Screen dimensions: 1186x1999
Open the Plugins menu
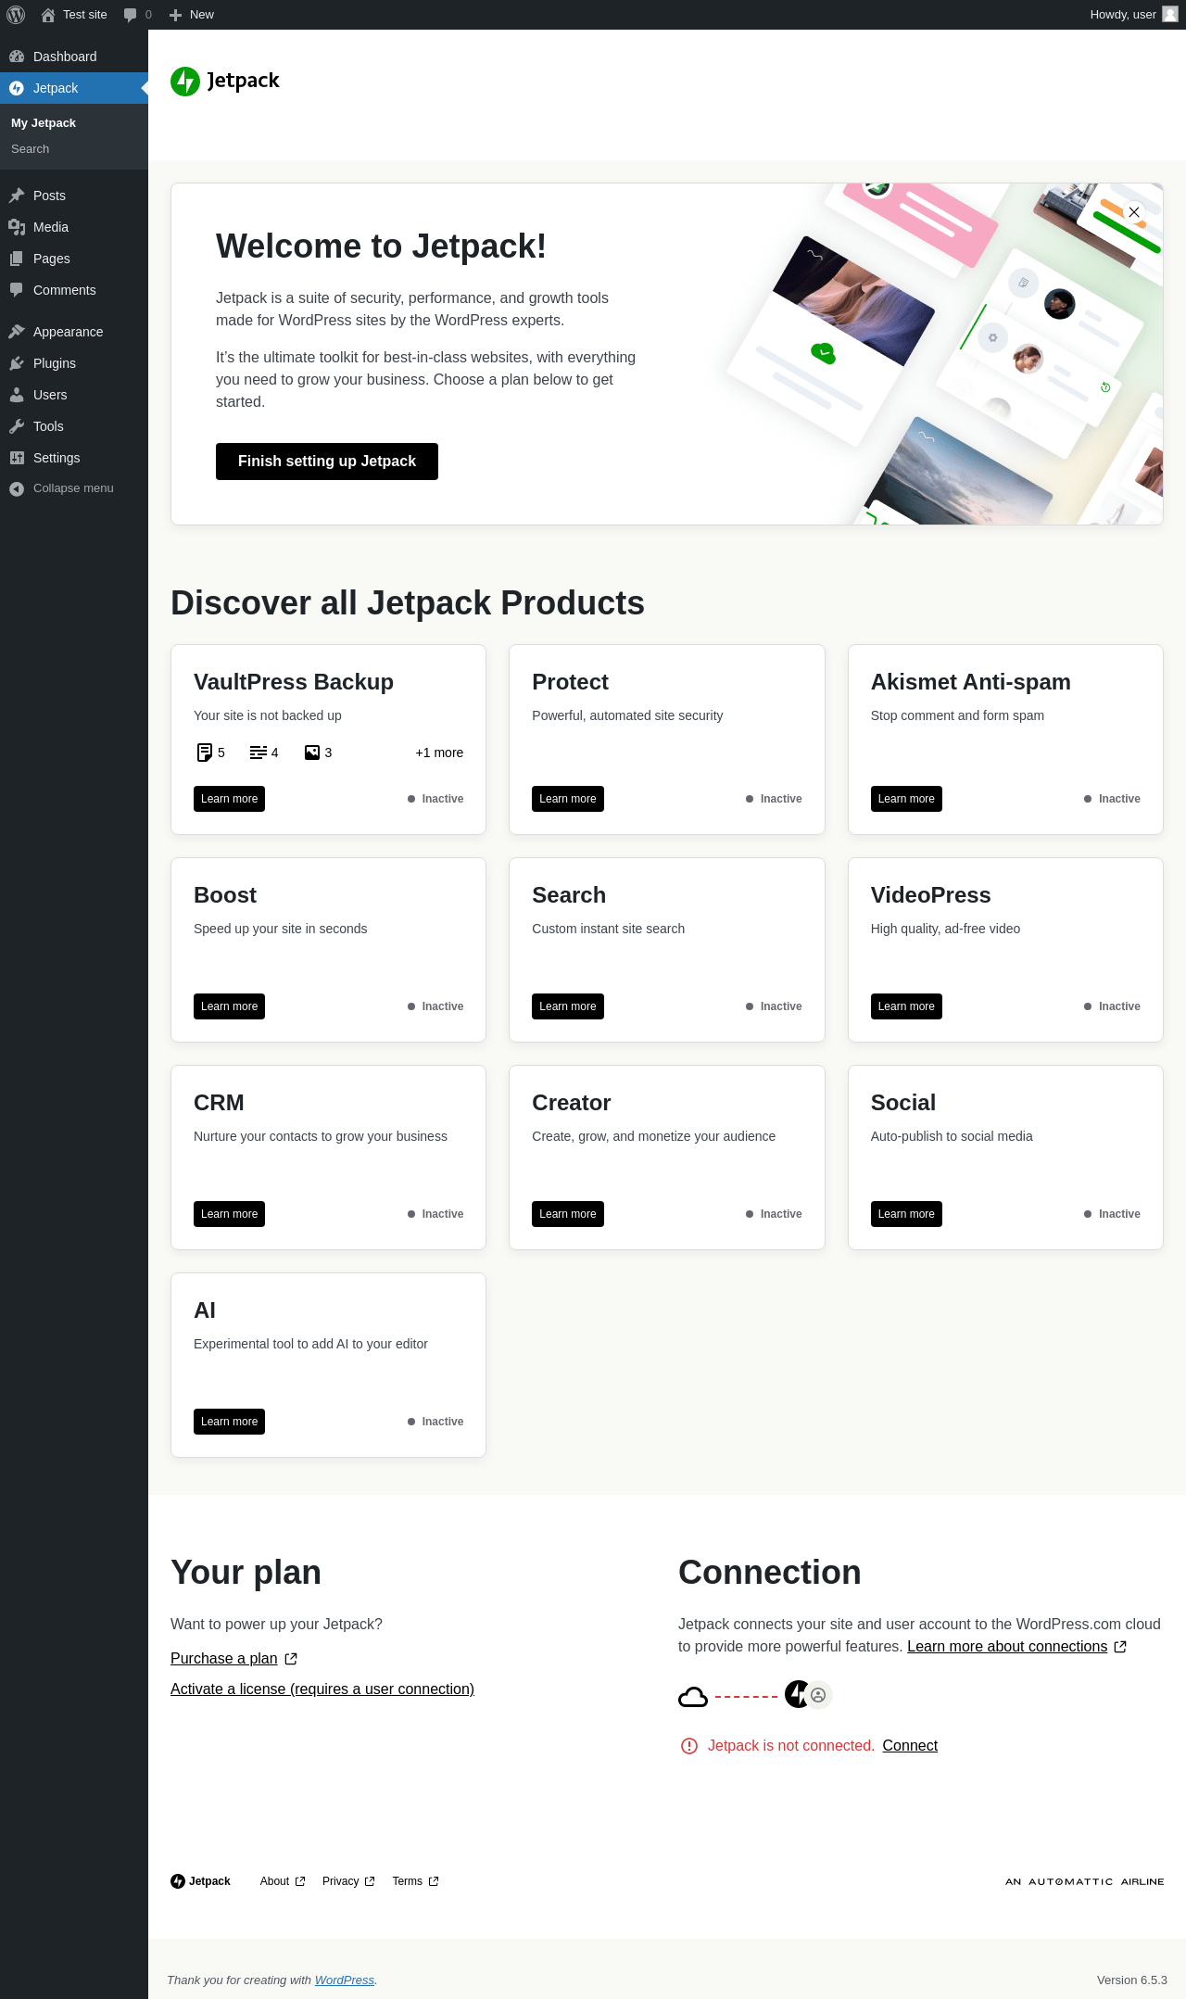[74, 363]
